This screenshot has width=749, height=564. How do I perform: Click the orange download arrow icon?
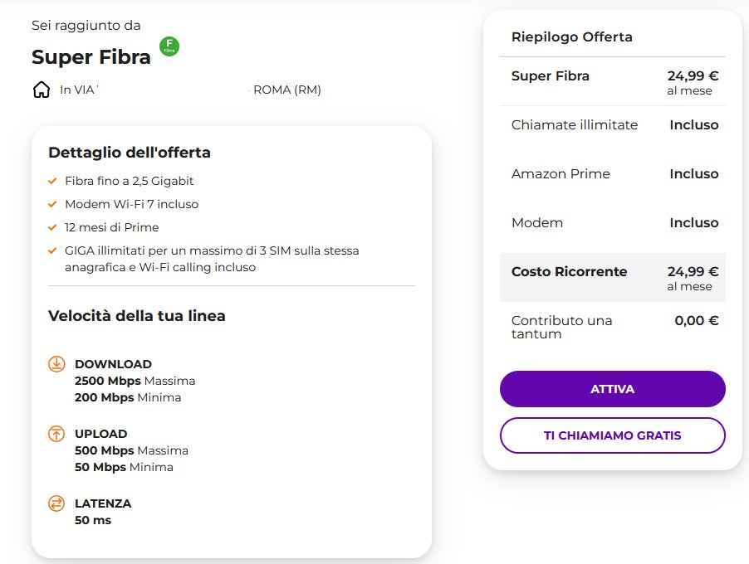(x=56, y=364)
